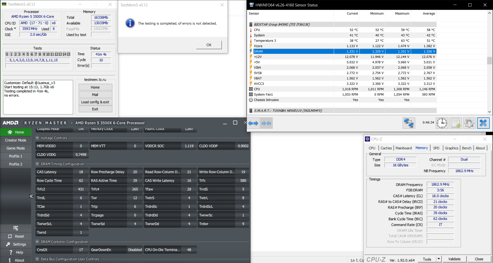Click the HWiNFO clock reset timer icon
This screenshot has height=263, width=493.
click(x=442, y=123)
